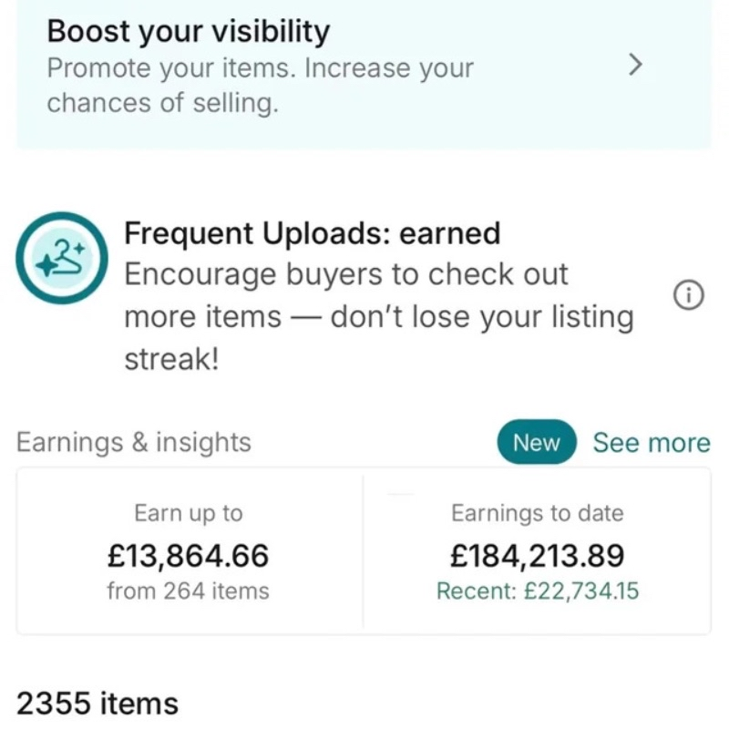The image size is (729, 729).
Task: Click the 'Earn up to' label
Action: [189, 513]
